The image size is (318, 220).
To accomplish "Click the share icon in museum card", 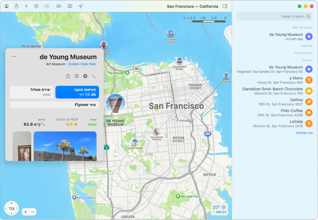I will pos(68,76).
